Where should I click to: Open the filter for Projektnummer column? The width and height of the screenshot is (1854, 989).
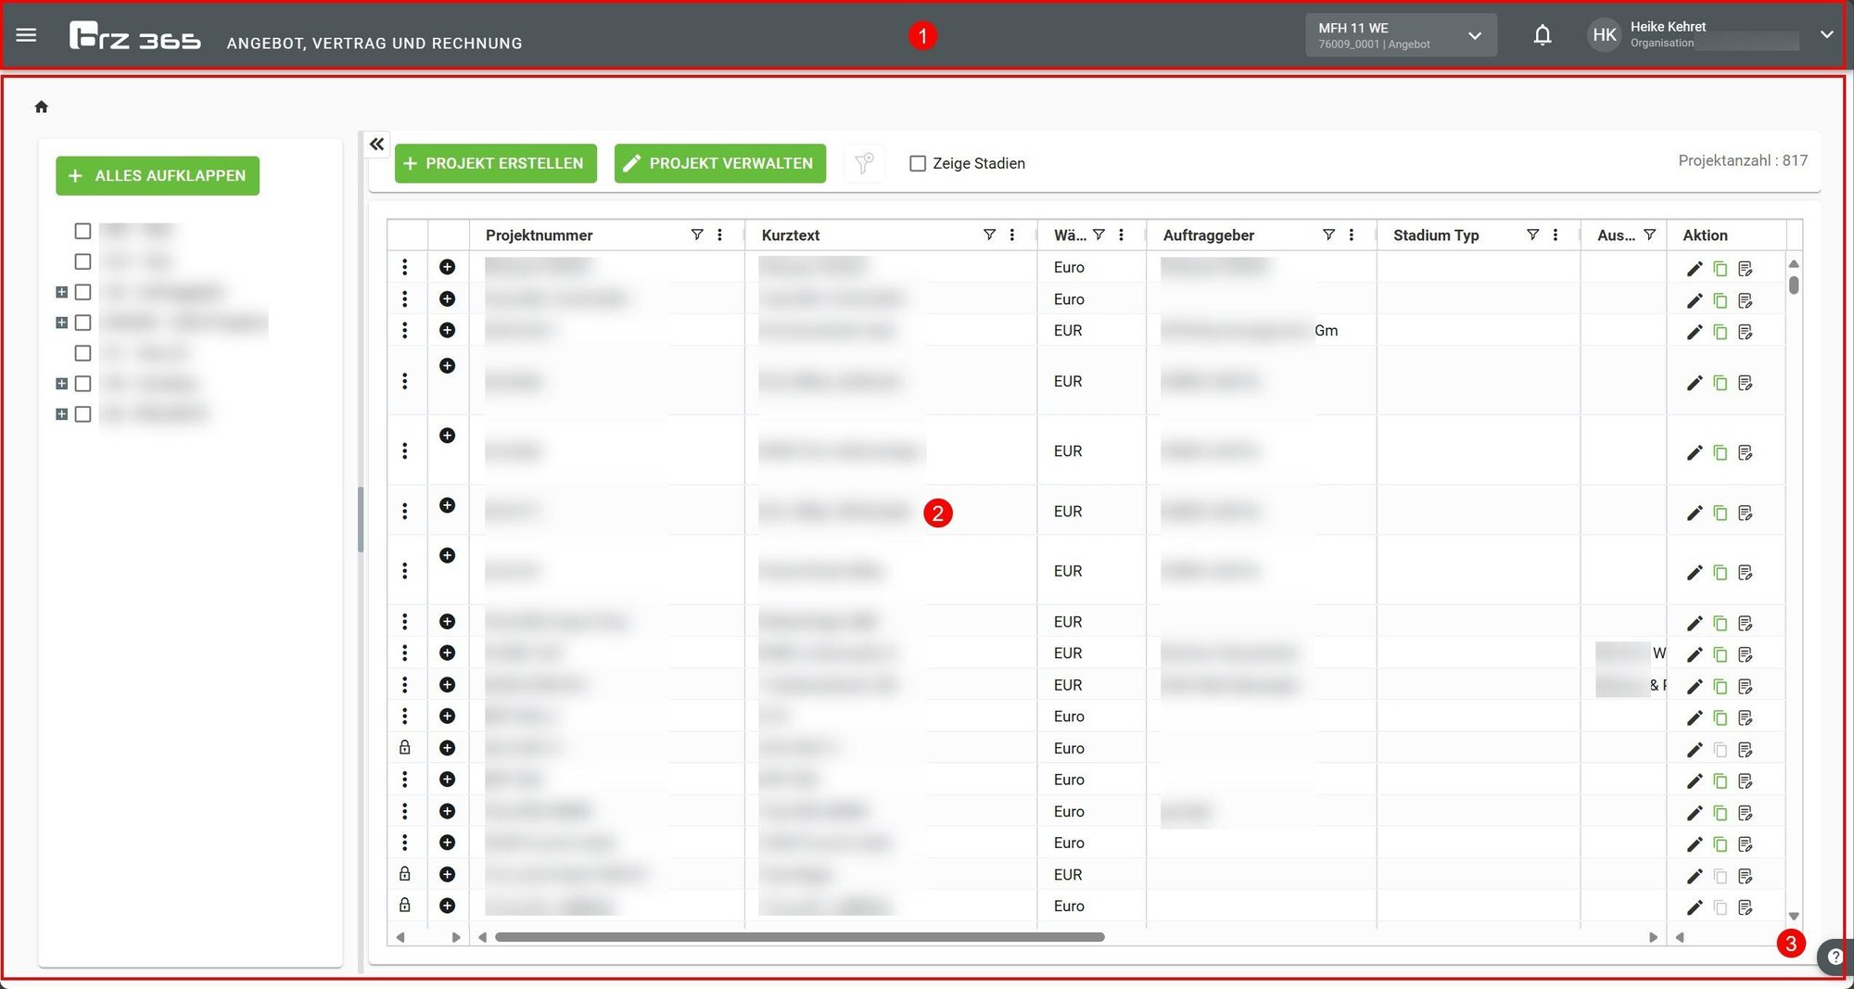pyautogui.click(x=697, y=235)
